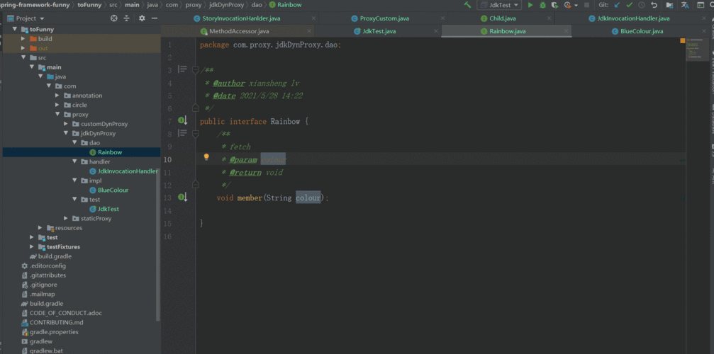
Task: Expand the customDynProxy package
Action: [66, 124]
